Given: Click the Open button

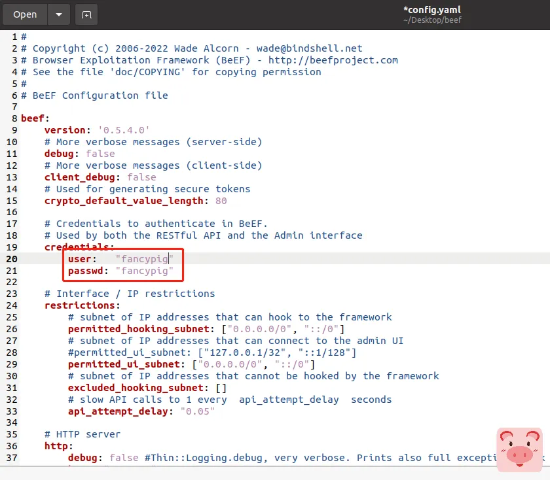Looking at the screenshot, I should tap(25, 14).
